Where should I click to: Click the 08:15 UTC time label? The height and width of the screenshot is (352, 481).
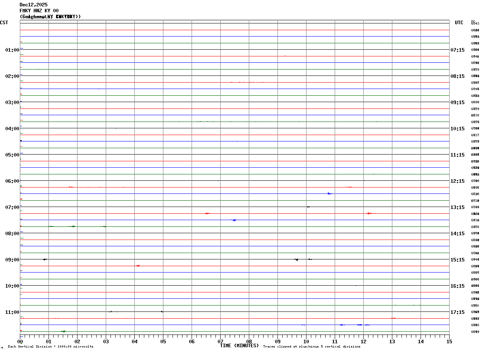pyautogui.click(x=458, y=76)
